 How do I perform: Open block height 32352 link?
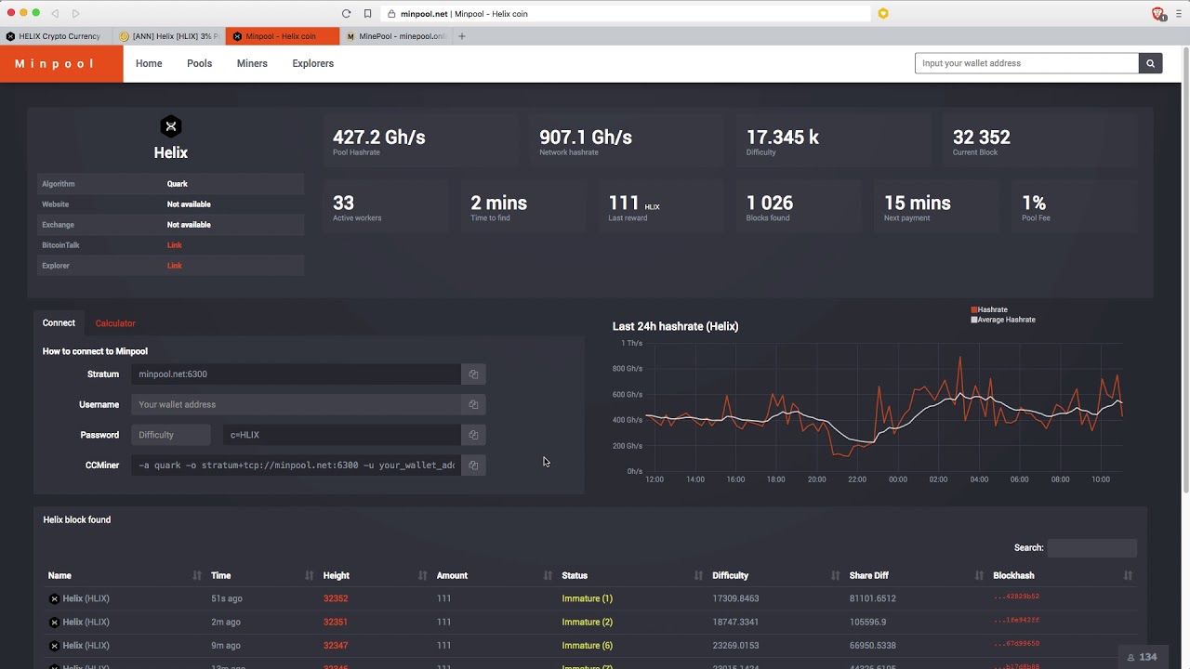coord(336,598)
